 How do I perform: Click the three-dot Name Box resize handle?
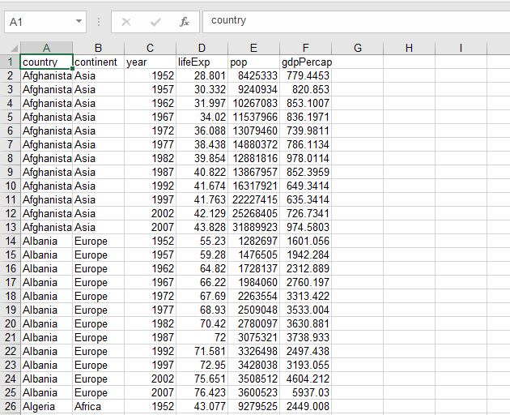pos(98,22)
